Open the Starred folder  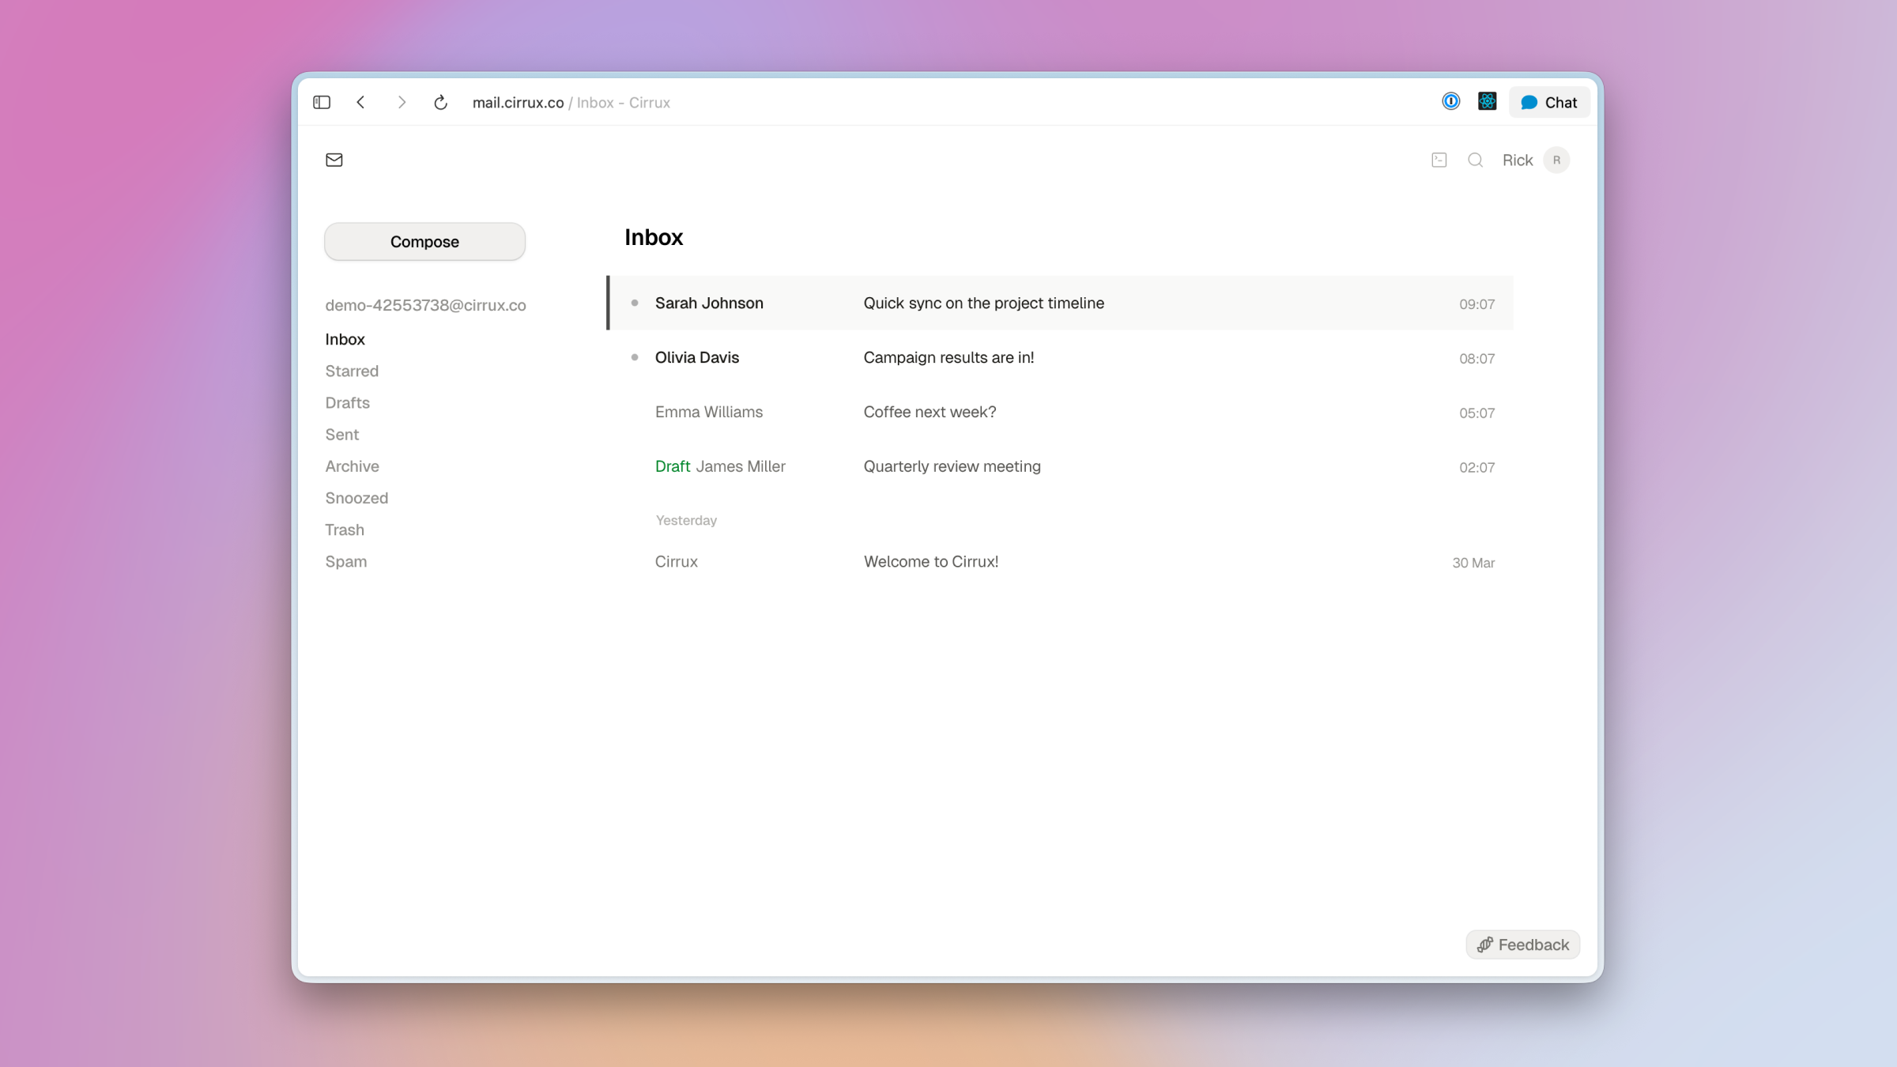point(352,371)
